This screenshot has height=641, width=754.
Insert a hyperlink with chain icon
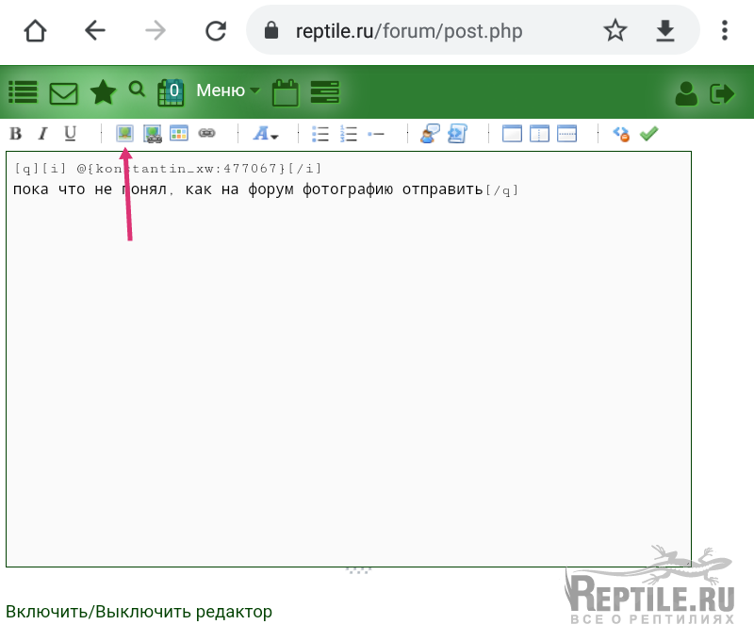[206, 134]
